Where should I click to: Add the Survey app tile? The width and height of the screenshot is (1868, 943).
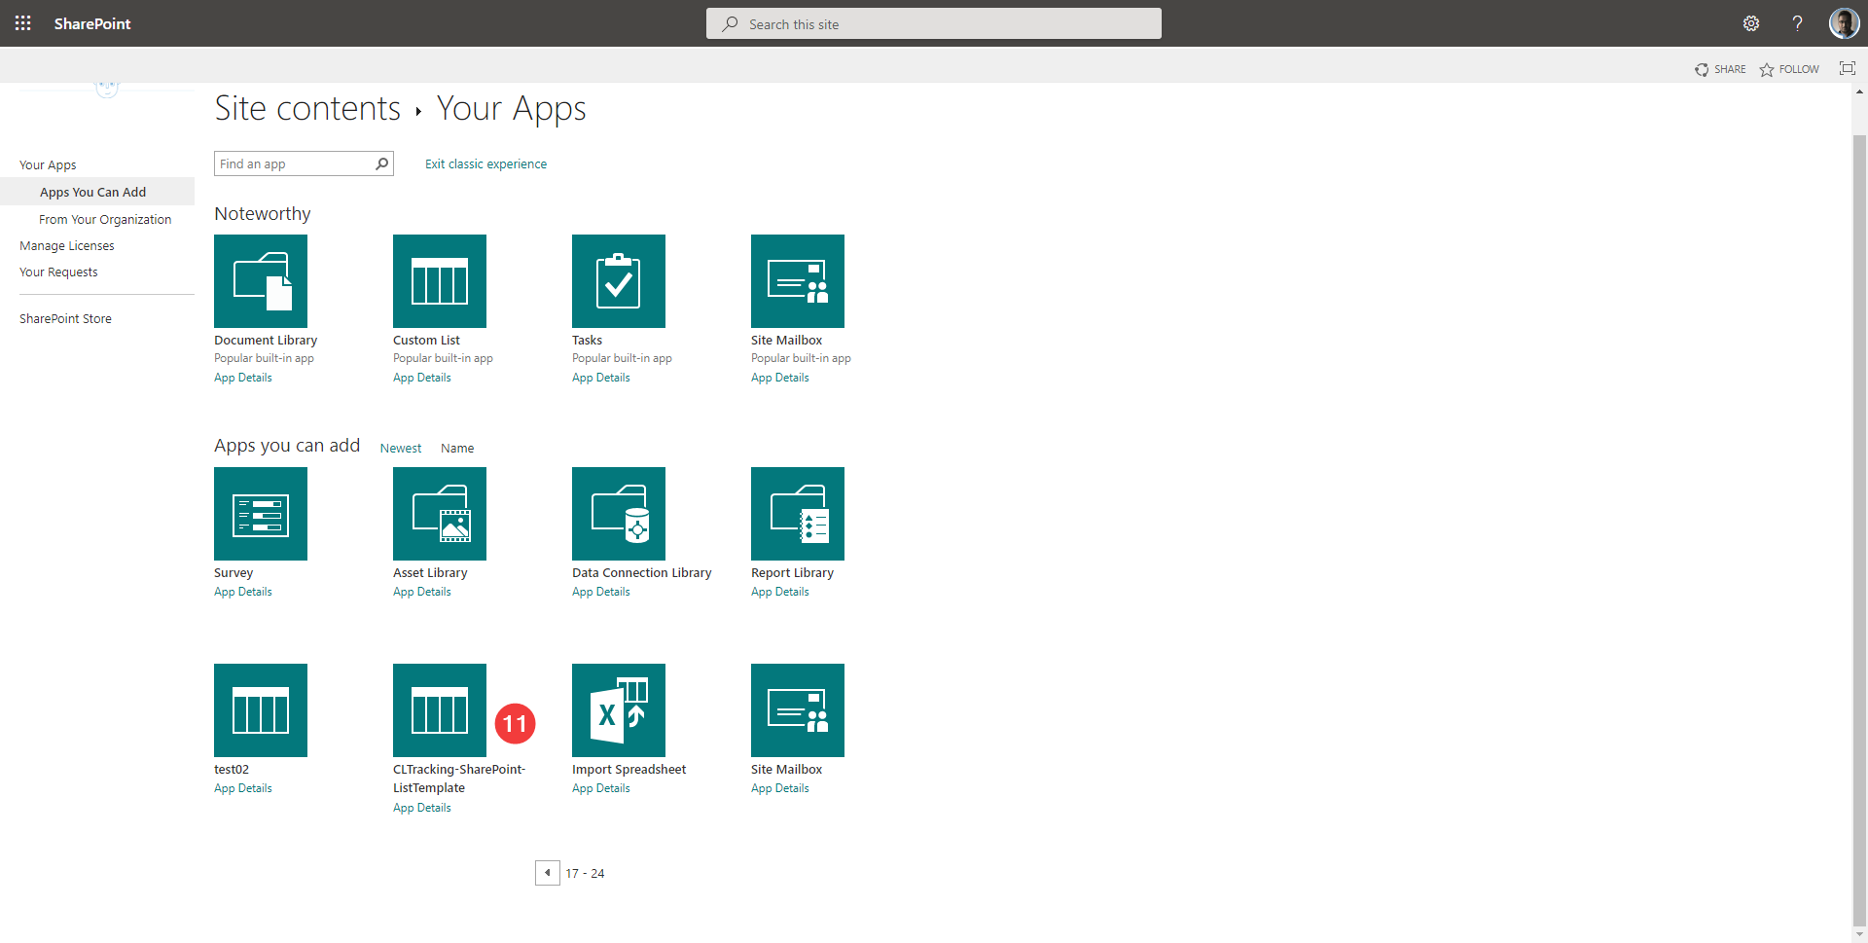tap(261, 514)
